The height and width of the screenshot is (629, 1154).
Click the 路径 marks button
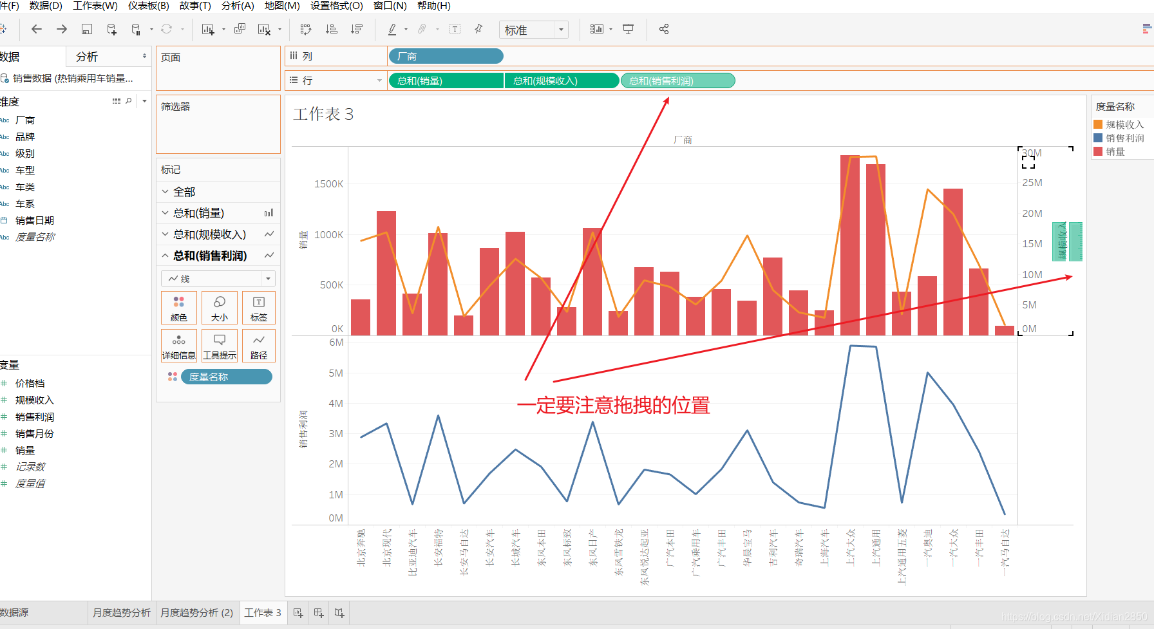tap(259, 346)
